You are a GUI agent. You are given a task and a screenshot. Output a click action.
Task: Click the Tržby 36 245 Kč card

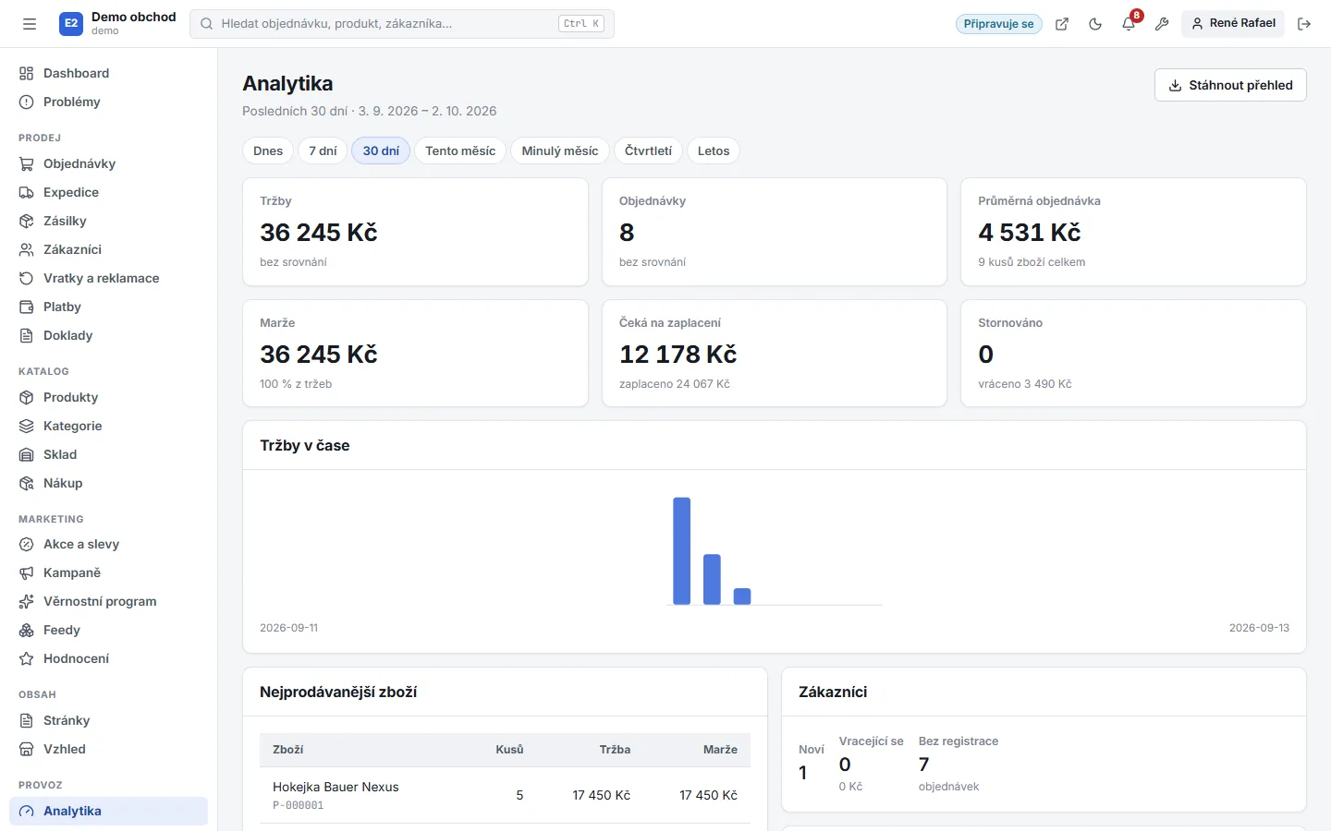coord(415,232)
